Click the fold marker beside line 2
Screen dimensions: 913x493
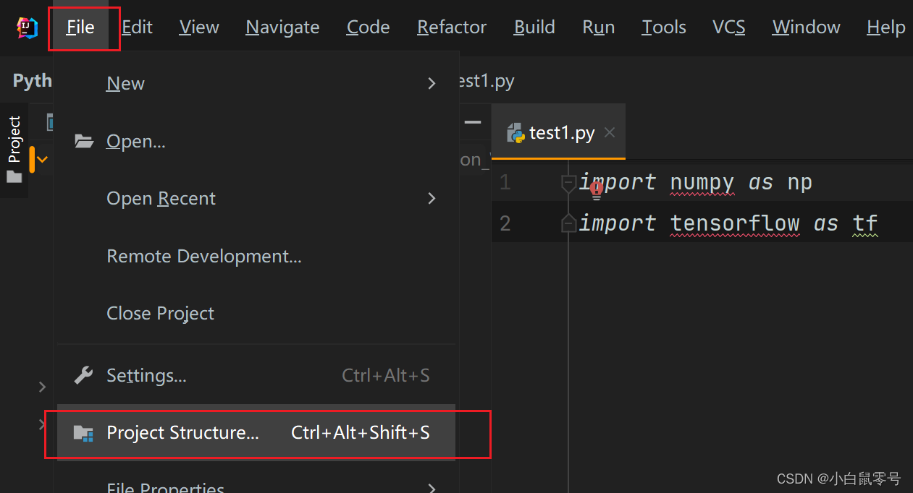click(x=568, y=223)
